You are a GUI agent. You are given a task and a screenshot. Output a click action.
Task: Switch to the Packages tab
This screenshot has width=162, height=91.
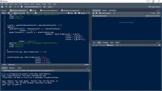(x=105, y=42)
